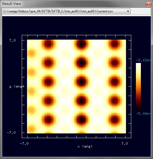Click the darkest spot at plot center

click(82, 82)
